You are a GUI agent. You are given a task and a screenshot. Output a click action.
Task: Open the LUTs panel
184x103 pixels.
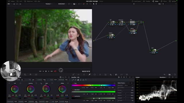(20, 1)
